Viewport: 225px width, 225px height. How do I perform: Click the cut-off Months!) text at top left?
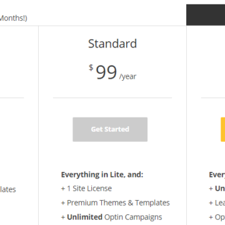[14, 18]
